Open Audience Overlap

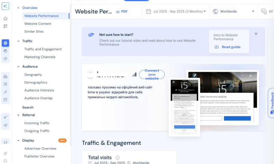click(38, 98)
